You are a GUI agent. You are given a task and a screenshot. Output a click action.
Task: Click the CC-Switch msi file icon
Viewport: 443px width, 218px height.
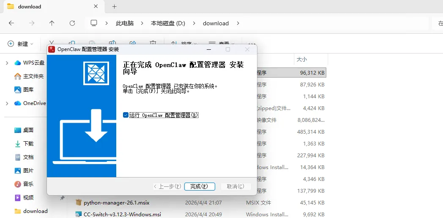[79, 214]
